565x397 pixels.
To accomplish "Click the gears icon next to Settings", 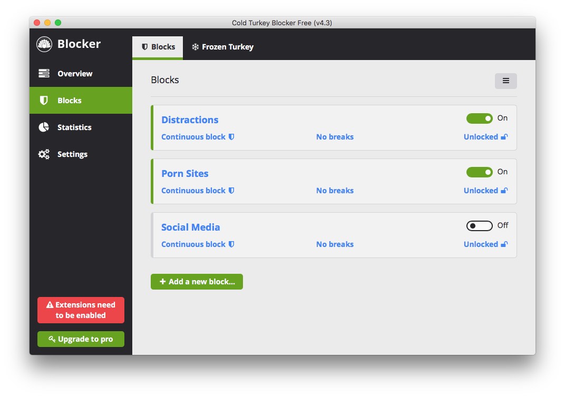I will pos(44,154).
